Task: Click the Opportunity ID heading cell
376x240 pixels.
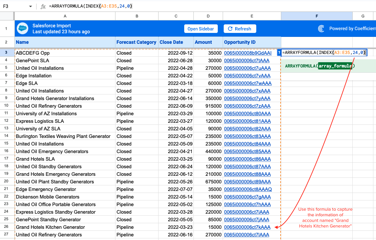Action: (x=252, y=42)
